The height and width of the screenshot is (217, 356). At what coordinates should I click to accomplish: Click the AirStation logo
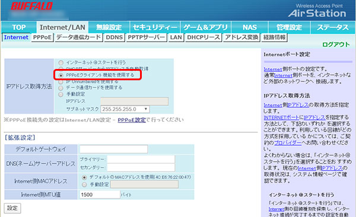(317, 14)
